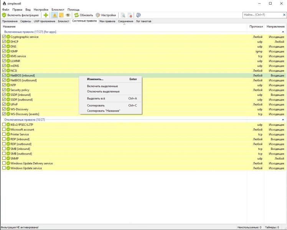Click Включить фильтрацию shield button
This screenshot has width=287, height=230.
coord(20,15)
